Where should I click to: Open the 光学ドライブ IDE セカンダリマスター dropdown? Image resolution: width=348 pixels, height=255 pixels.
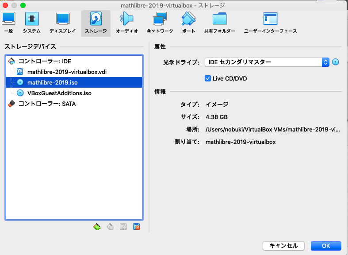point(267,62)
